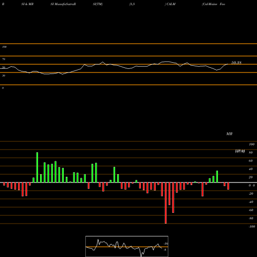This screenshot has height=257, width=257.
Task: Click the MR axis label 80
Action: 251,153
